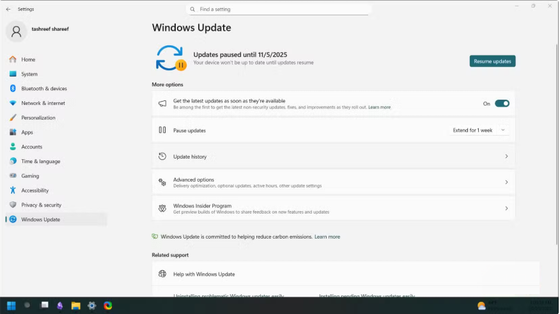Click the System monitor icon
Image resolution: width=560 pixels, height=314 pixels.
[x=13, y=74]
